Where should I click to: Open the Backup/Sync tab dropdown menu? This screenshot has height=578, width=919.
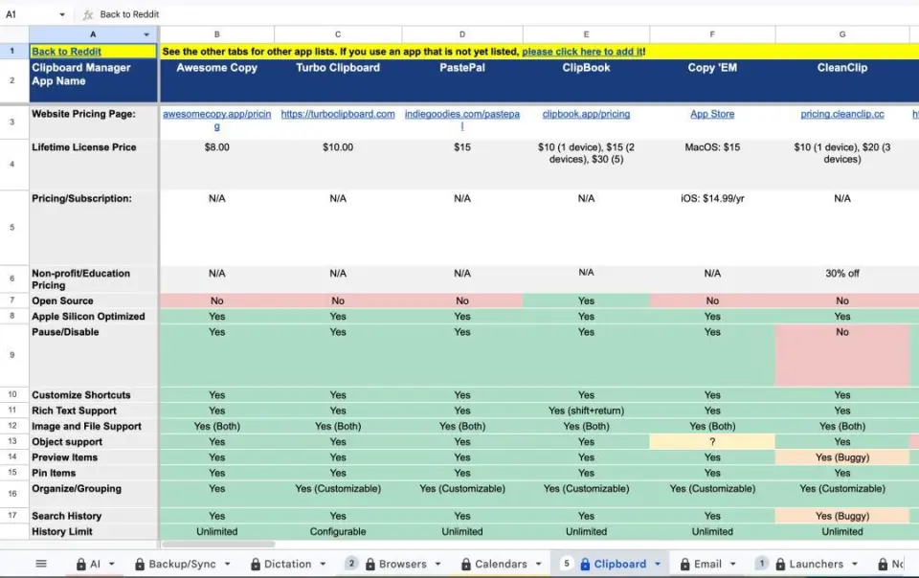[228, 564]
